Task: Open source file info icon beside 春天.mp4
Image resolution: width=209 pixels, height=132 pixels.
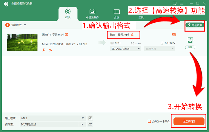Action: coord(67,35)
